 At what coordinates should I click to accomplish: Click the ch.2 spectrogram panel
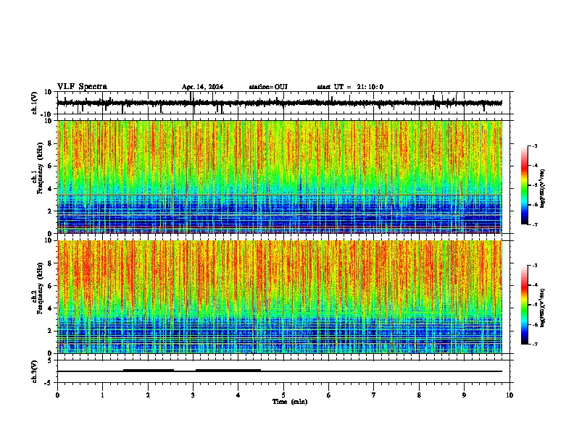point(280,297)
